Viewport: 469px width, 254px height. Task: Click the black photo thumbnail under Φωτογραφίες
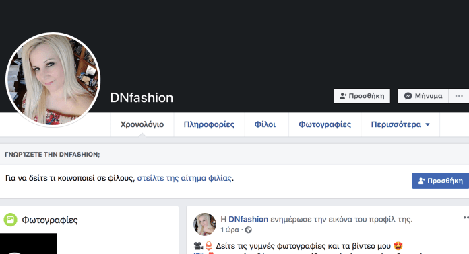[28, 243]
